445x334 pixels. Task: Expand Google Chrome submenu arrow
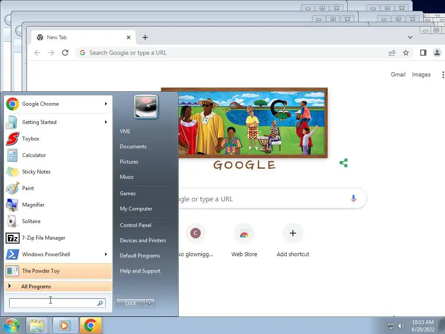(106, 104)
